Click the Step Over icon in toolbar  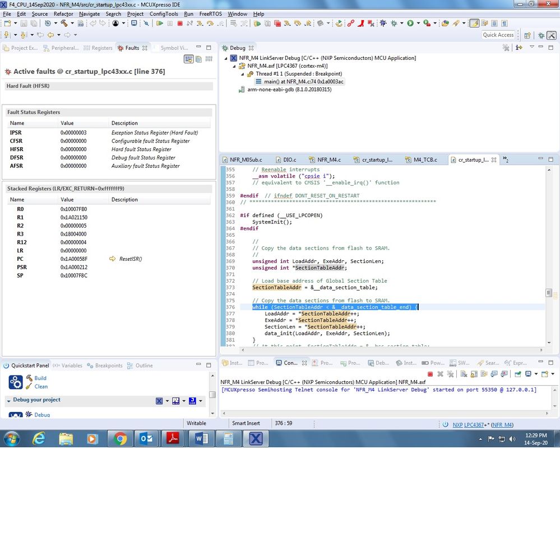210,24
